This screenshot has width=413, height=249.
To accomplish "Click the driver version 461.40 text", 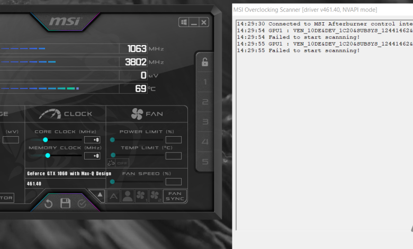I will (x=34, y=184).
